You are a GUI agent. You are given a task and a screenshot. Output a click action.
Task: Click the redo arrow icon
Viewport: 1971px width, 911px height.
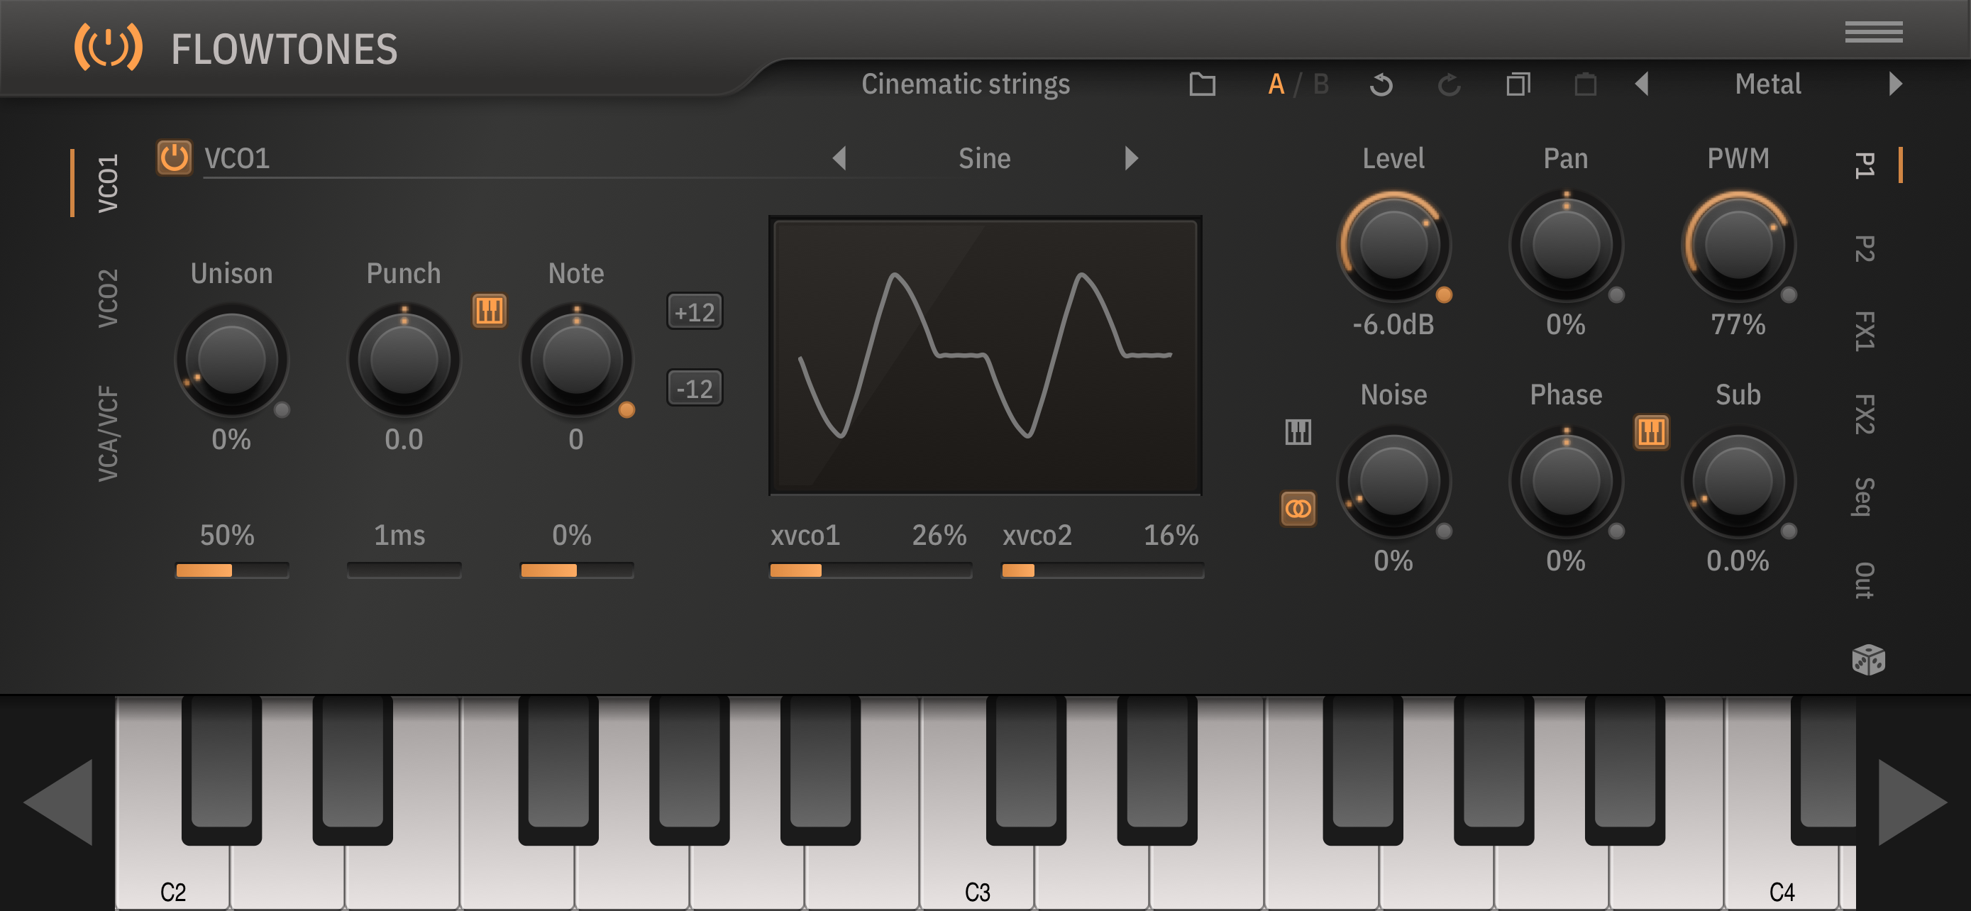pyautogui.click(x=1448, y=84)
